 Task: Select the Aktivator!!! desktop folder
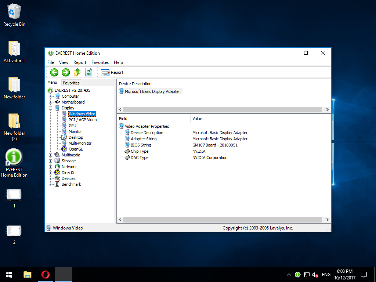[14, 51]
